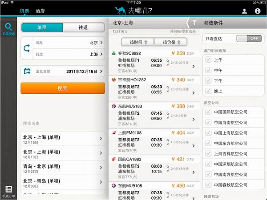Image resolution: width=267 pixels, height=200 pixels.
Task: Tap the user account profile icon
Action: [x=244, y=11]
